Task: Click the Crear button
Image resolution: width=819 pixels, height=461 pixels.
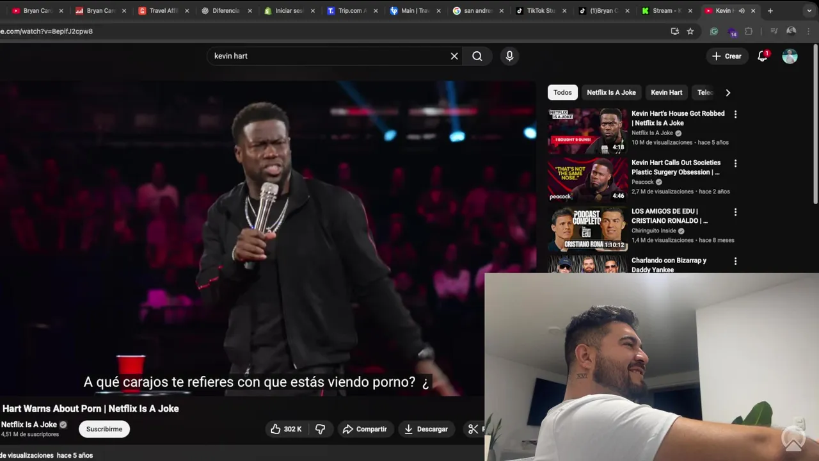Action: coord(727,56)
